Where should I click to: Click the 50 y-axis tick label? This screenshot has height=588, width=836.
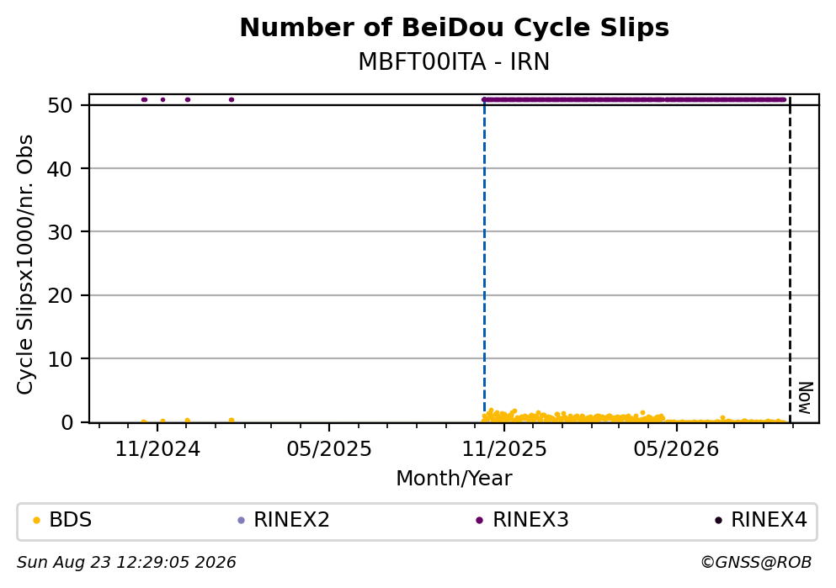(60, 105)
